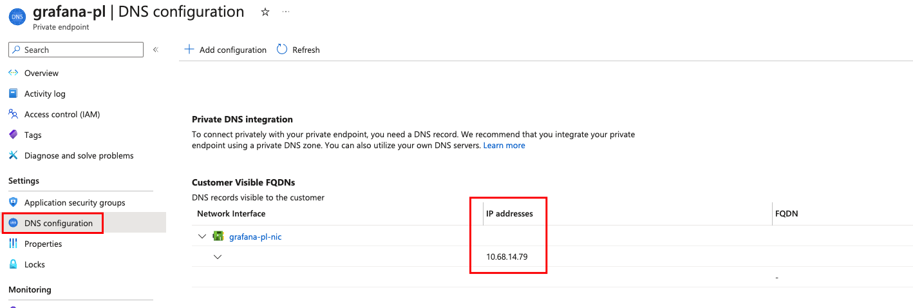Collapse the chevron beside IP 10.68.14.79
913x308 pixels.
(x=218, y=257)
